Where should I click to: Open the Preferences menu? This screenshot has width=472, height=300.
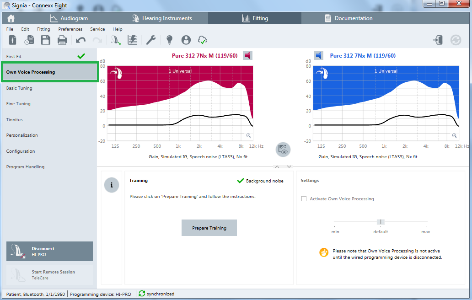coord(70,29)
